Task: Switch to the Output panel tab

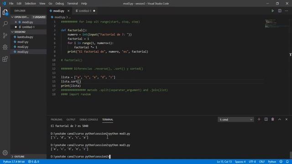Action: click(x=71, y=119)
